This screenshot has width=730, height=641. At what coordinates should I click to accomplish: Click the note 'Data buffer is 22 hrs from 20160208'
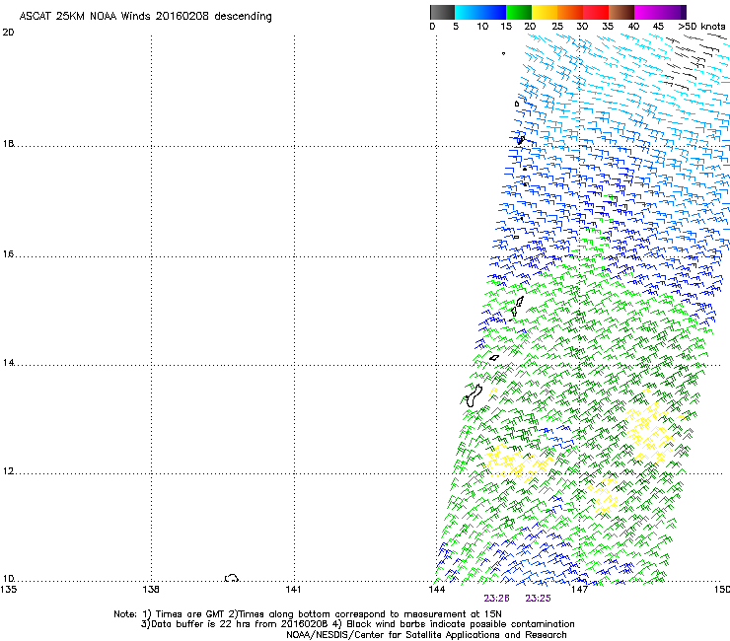(240, 624)
